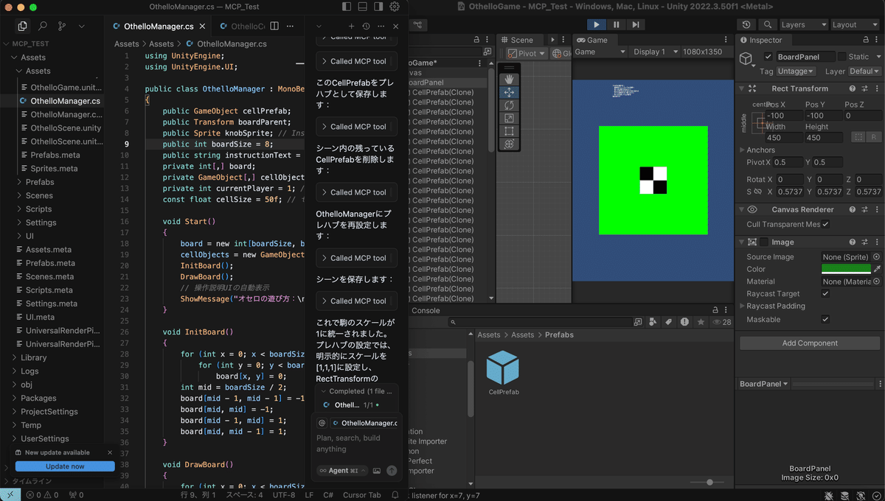Open the Layout dropdown
The image size is (885, 501).
[854, 24]
